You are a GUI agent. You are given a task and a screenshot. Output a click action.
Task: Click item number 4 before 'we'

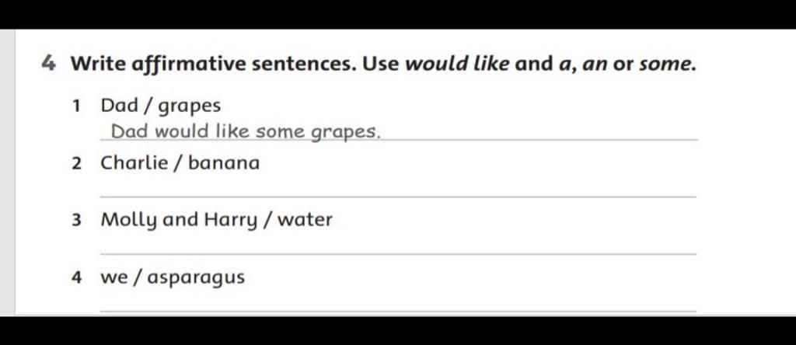76,278
